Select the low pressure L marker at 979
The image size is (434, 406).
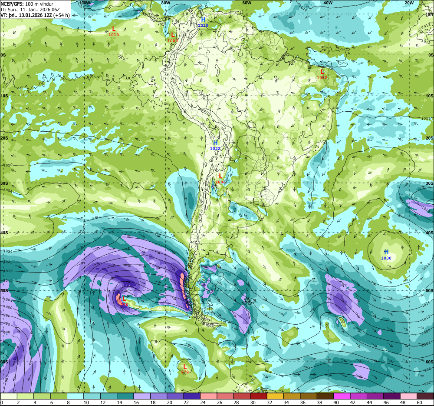pos(185,369)
